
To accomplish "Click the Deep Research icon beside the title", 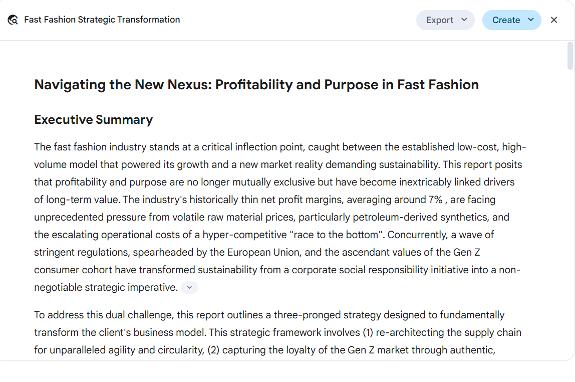I will coord(13,20).
